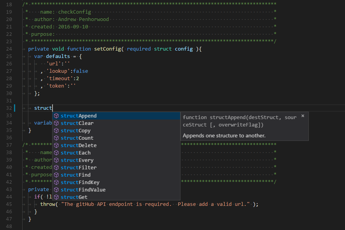Click 'purpose:' comment on line 22
The image size is (345, 230).
43,34
